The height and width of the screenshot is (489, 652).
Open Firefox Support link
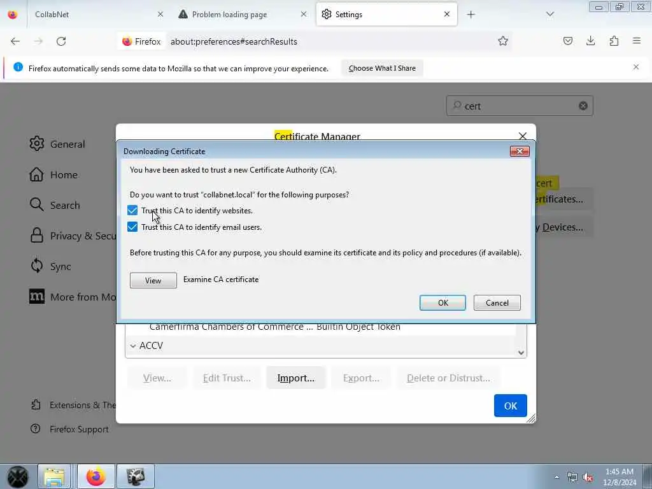tap(69, 429)
